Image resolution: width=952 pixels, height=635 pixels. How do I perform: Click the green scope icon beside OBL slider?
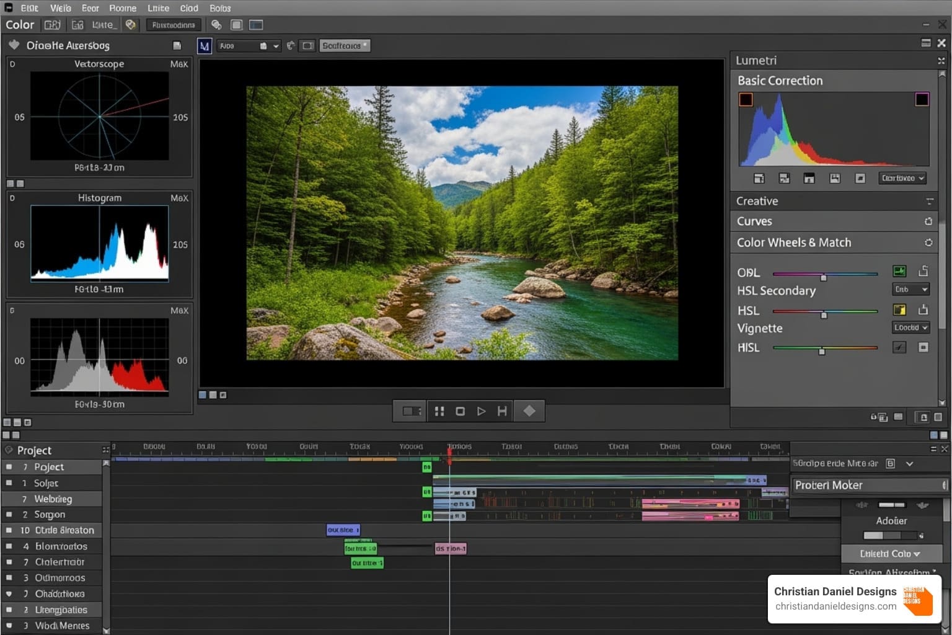tap(899, 271)
